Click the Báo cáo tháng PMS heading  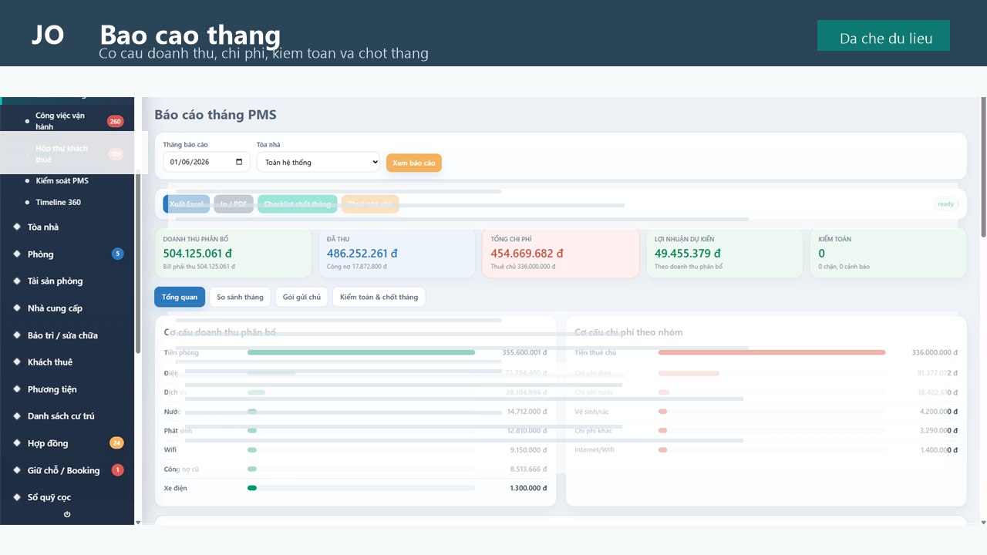[215, 115]
